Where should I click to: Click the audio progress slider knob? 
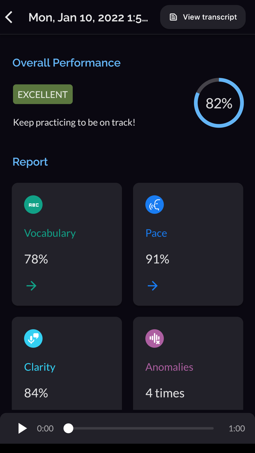click(x=68, y=428)
